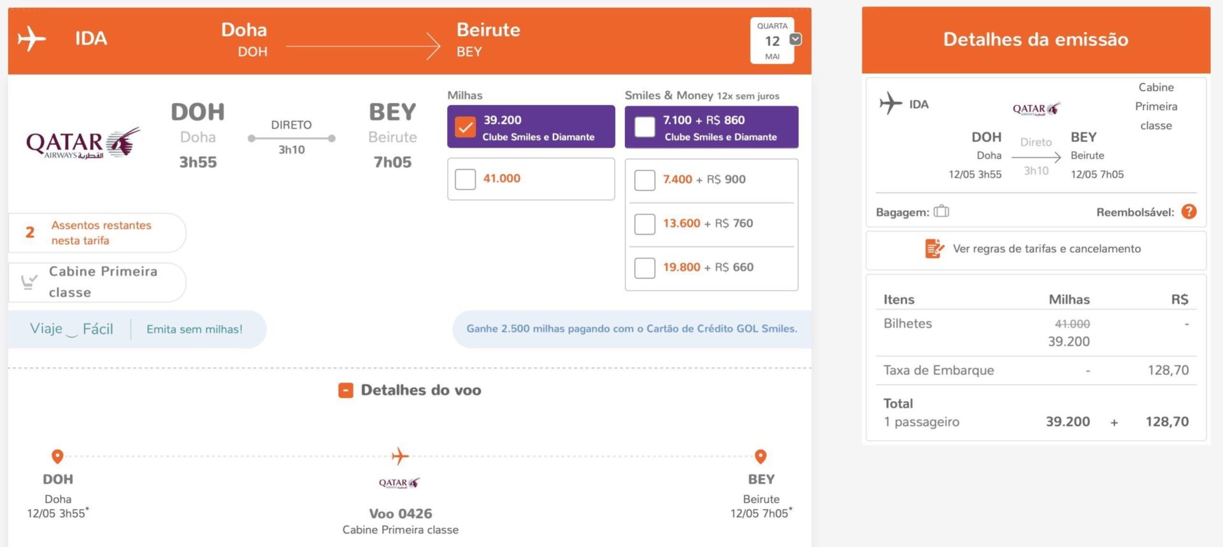Click the Qatar Airways logo in flight card
Viewport: 1223px width, 547px height.
pos(83,144)
